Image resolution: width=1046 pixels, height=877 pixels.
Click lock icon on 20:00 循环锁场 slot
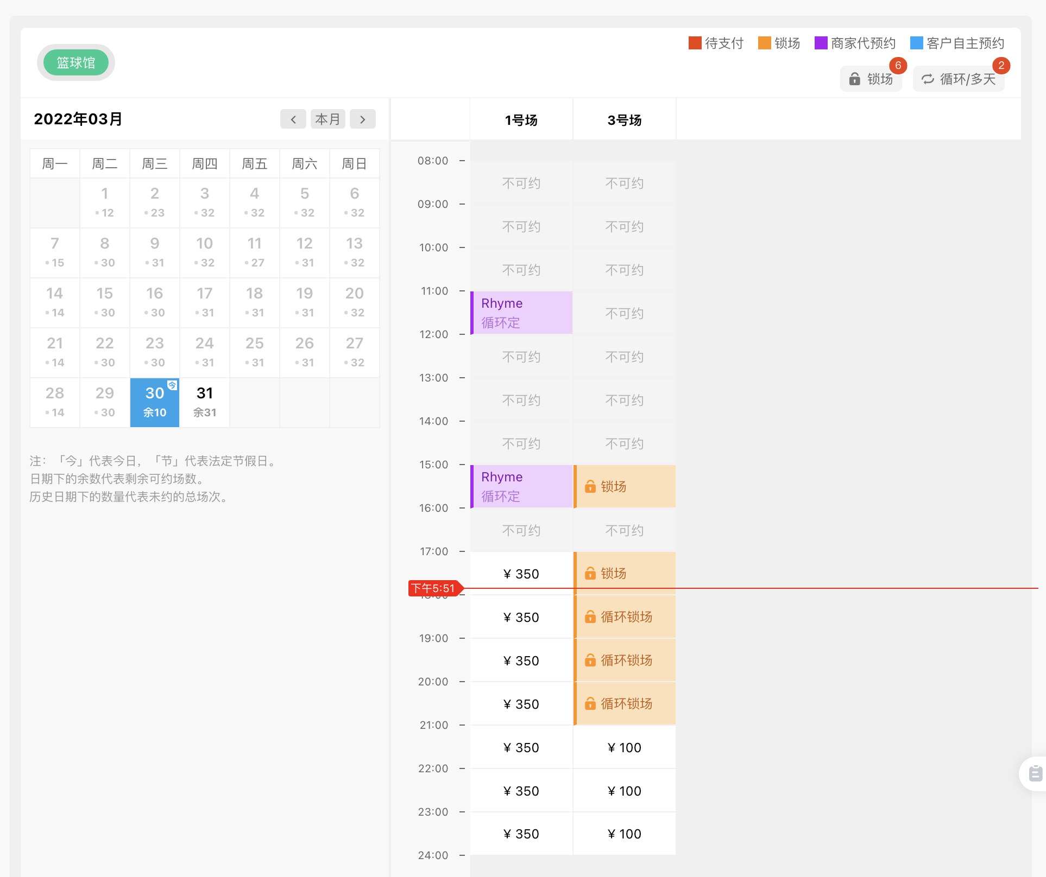(x=590, y=704)
